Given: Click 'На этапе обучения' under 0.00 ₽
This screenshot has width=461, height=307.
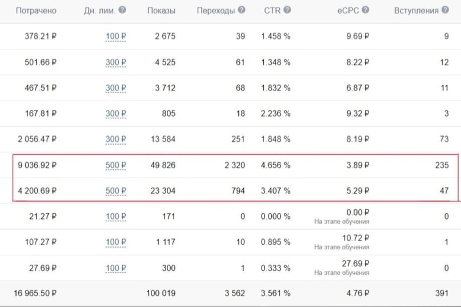Looking at the screenshot, I should (x=342, y=221).
